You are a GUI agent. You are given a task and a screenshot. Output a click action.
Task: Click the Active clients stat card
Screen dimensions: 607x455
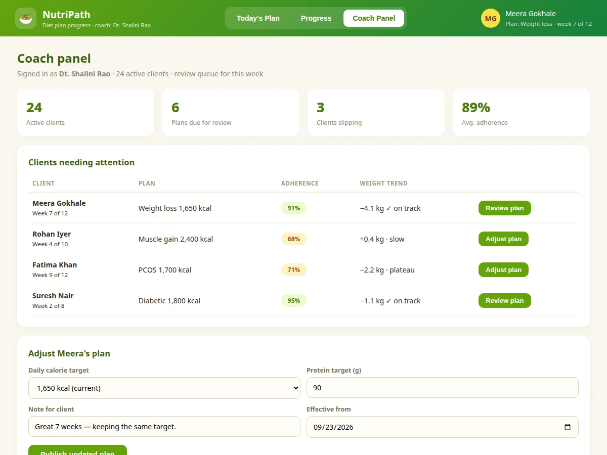click(85, 112)
